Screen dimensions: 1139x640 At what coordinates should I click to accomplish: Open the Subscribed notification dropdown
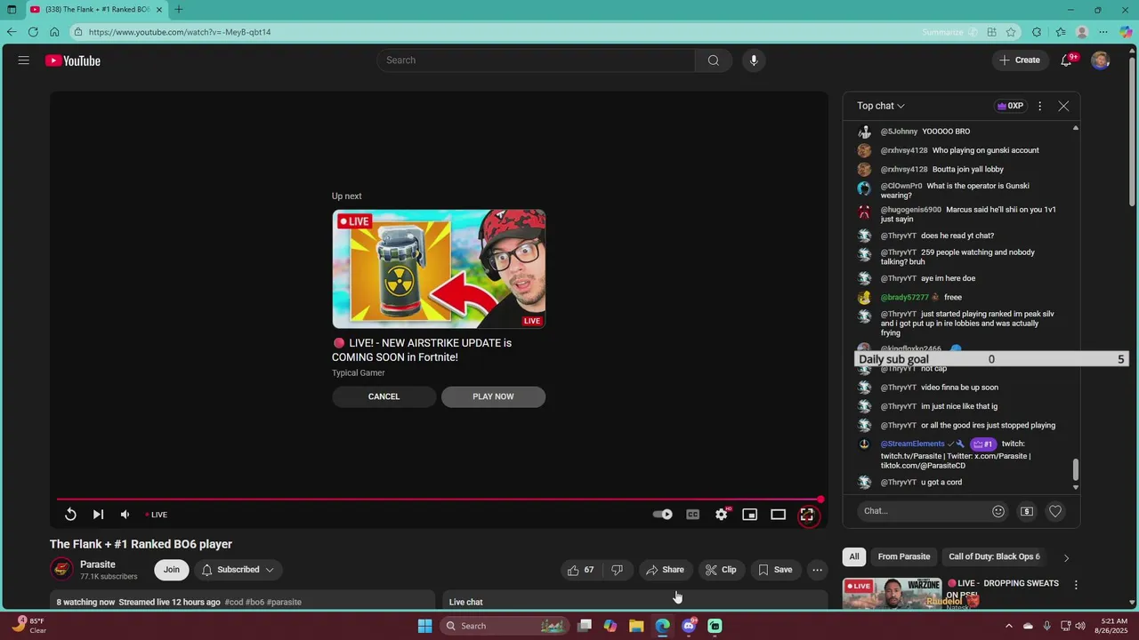(x=238, y=570)
